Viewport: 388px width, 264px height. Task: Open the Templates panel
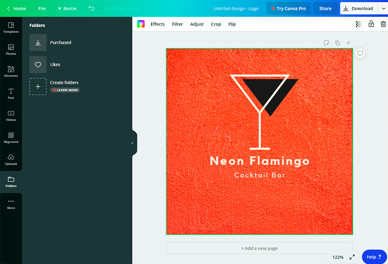click(x=11, y=28)
